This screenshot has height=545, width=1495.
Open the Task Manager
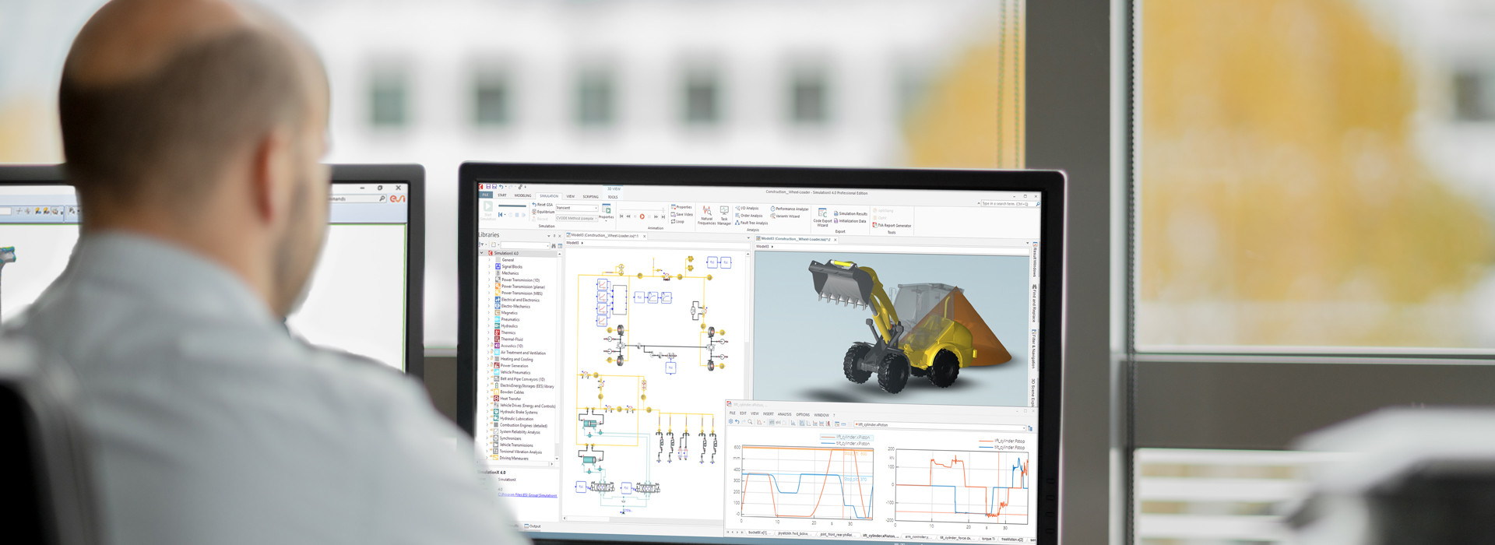(724, 216)
